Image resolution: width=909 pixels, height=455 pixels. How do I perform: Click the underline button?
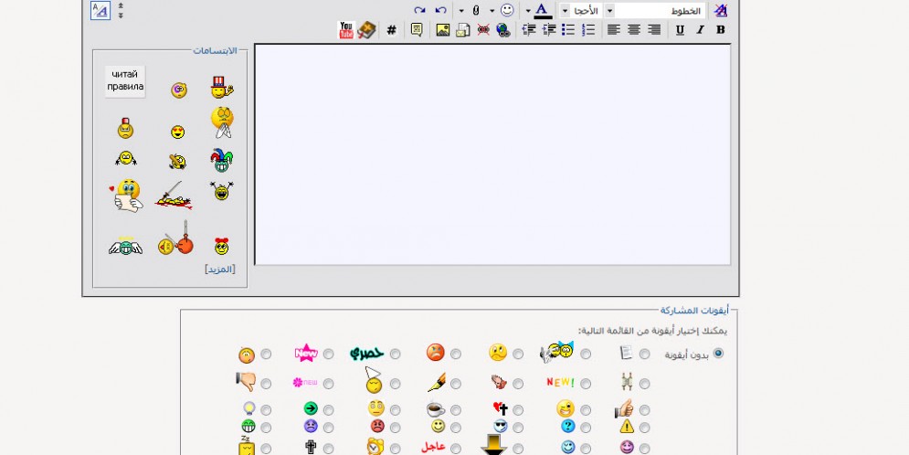pyautogui.click(x=681, y=30)
